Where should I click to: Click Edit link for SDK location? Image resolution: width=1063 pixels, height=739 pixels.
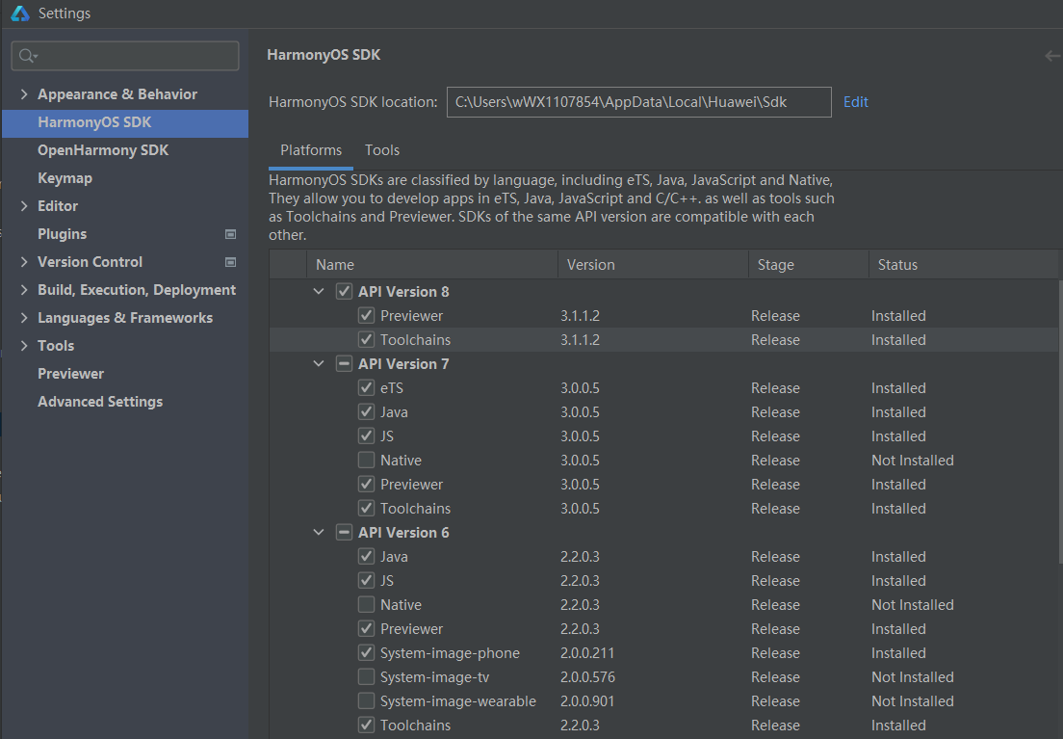(x=856, y=102)
